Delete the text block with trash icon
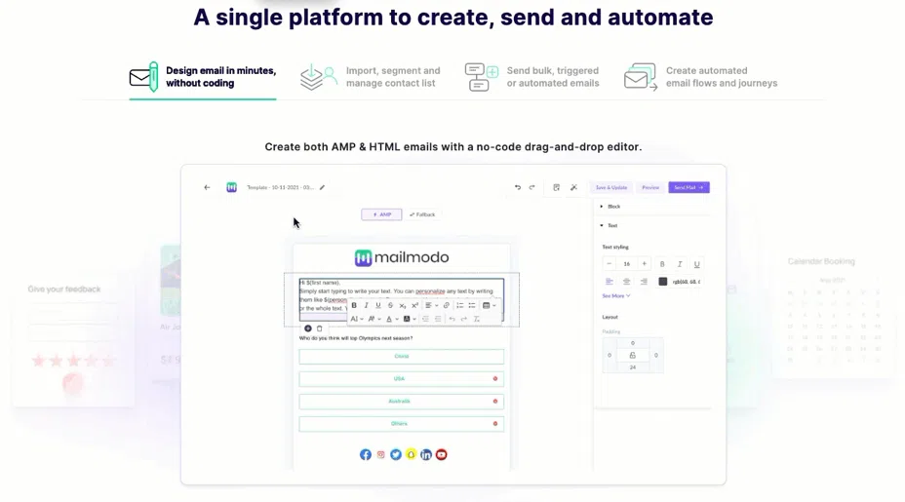 click(319, 328)
